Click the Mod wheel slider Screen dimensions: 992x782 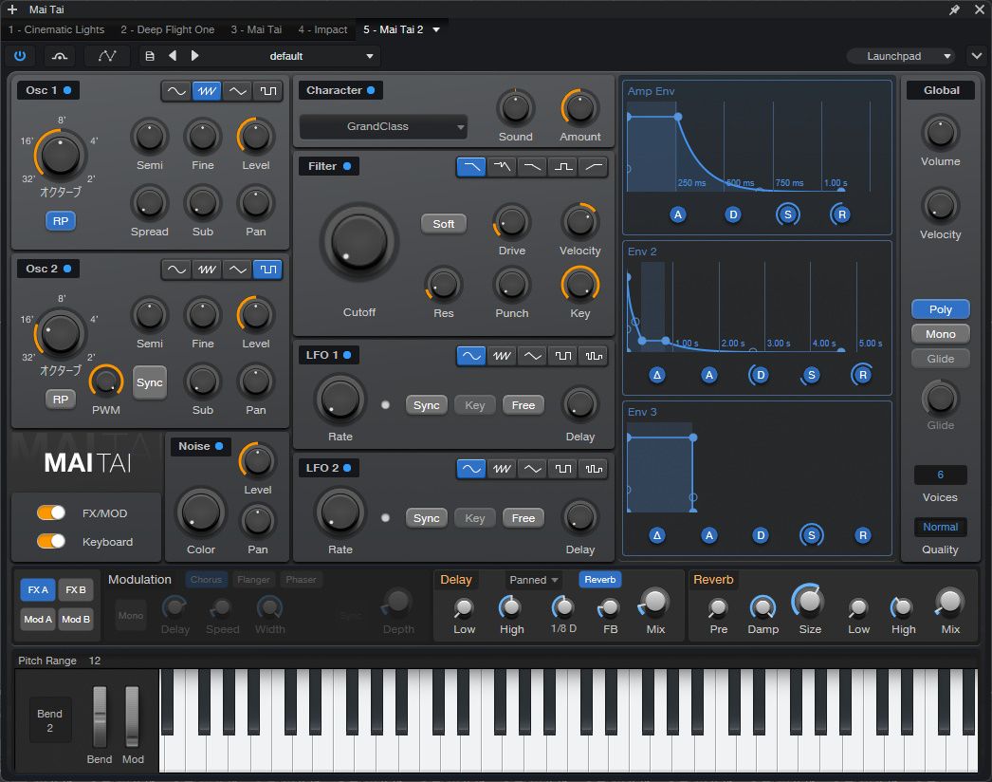click(133, 716)
